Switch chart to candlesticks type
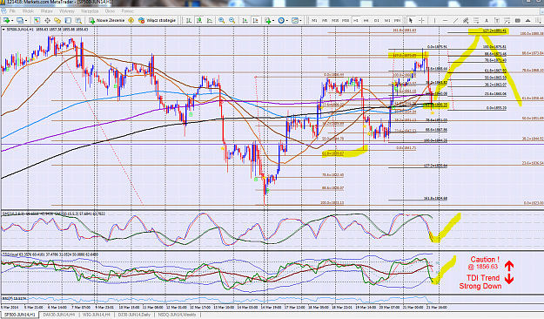The width and height of the screenshot is (544, 319). pos(199,21)
